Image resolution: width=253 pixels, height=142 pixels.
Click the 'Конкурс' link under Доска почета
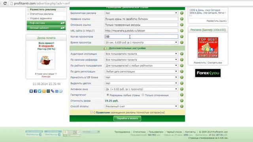coord(46,77)
